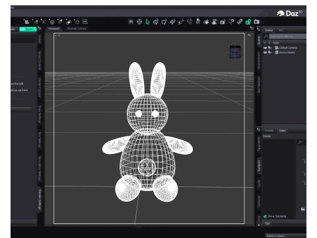Click the second light-creation icon after the camera
The width and height of the screenshot is (317, 238).
pos(44,22)
